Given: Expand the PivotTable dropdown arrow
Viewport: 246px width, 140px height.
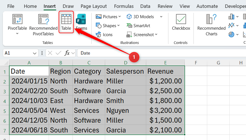Looking at the screenshot, I should pos(17,33).
